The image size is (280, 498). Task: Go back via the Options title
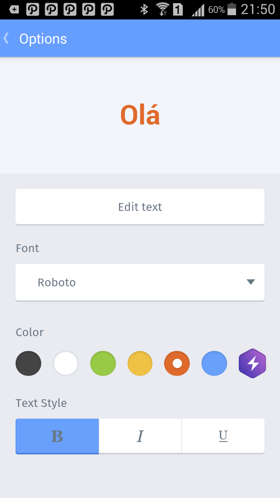point(43,39)
